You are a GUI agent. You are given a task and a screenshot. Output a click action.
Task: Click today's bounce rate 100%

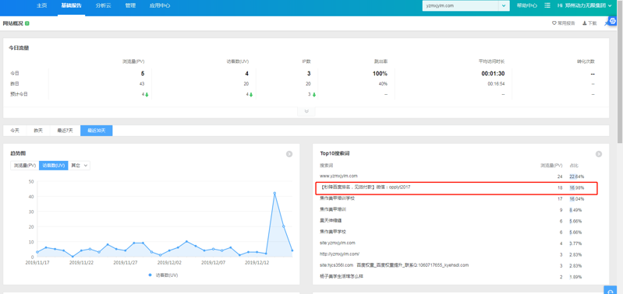(380, 74)
